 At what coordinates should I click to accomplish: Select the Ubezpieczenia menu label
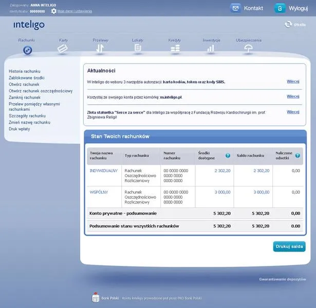tap(249, 40)
